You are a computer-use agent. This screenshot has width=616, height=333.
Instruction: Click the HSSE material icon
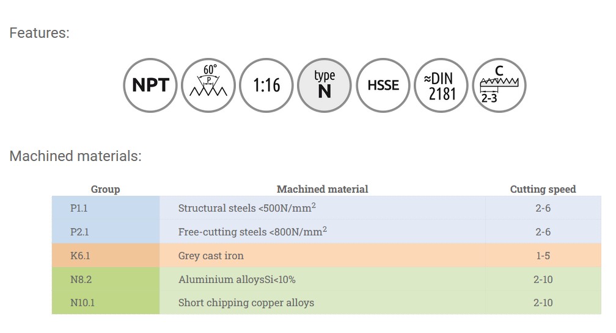(x=383, y=85)
